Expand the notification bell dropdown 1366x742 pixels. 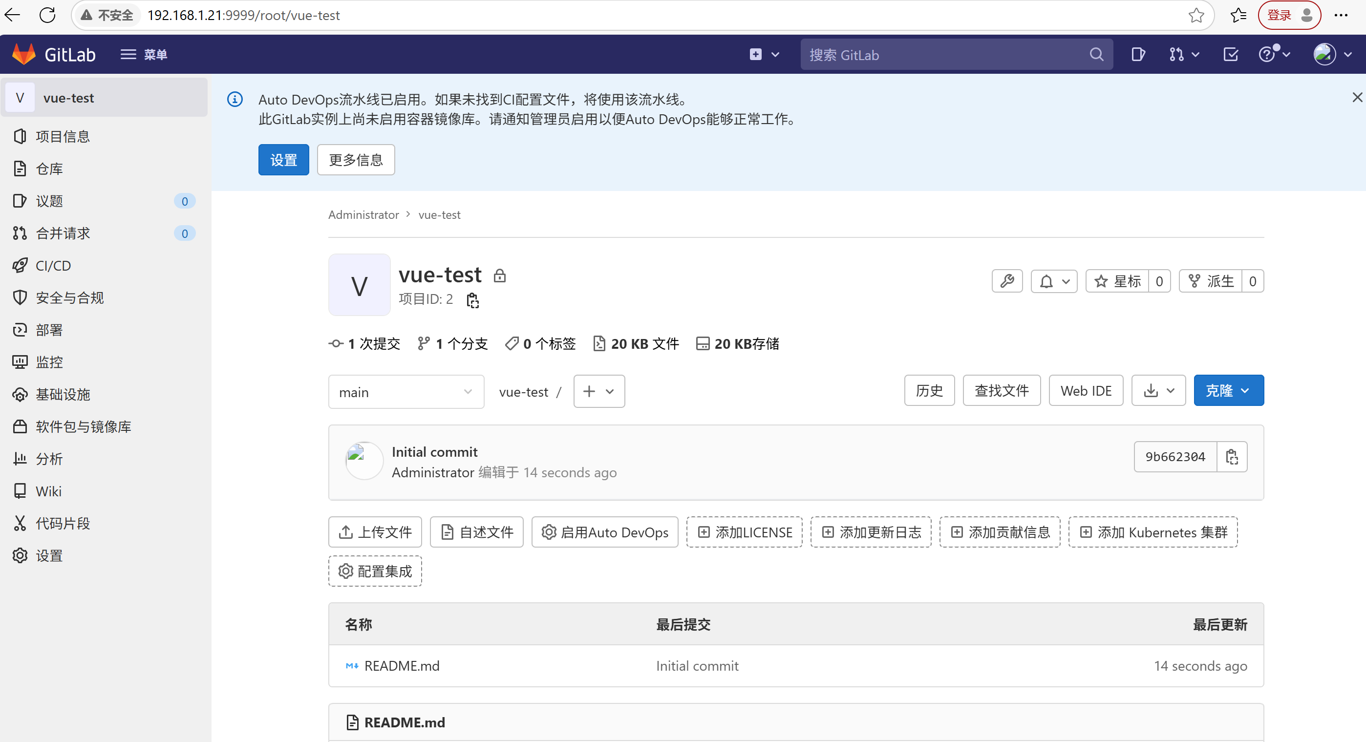pyautogui.click(x=1054, y=281)
